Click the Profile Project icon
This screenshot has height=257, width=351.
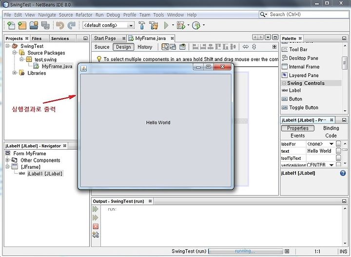(x=196, y=25)
